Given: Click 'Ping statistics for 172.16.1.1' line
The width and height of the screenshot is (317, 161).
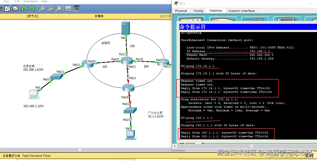Looking at the screenshot, I should (x=210, y=99).
